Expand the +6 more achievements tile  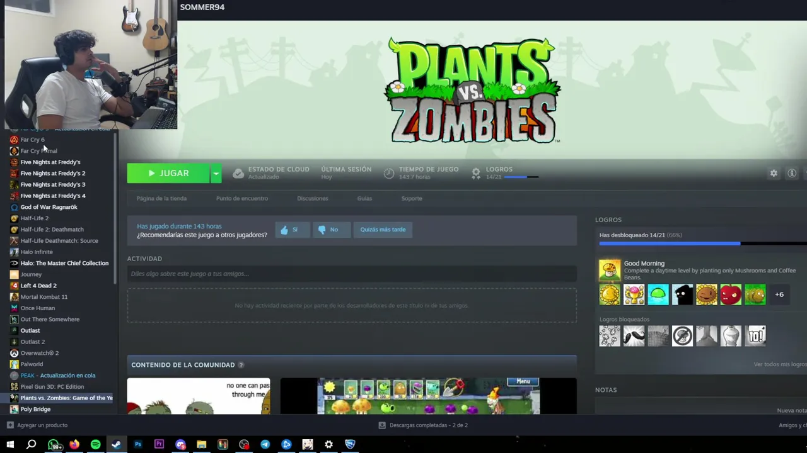(x=779, y=294)
